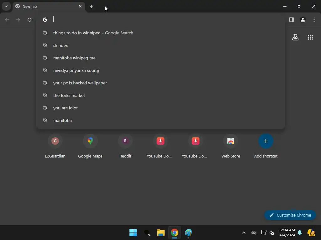Screen dimensions: 321x240
Task: Select the New Tab tab
Action: [49, 7]
